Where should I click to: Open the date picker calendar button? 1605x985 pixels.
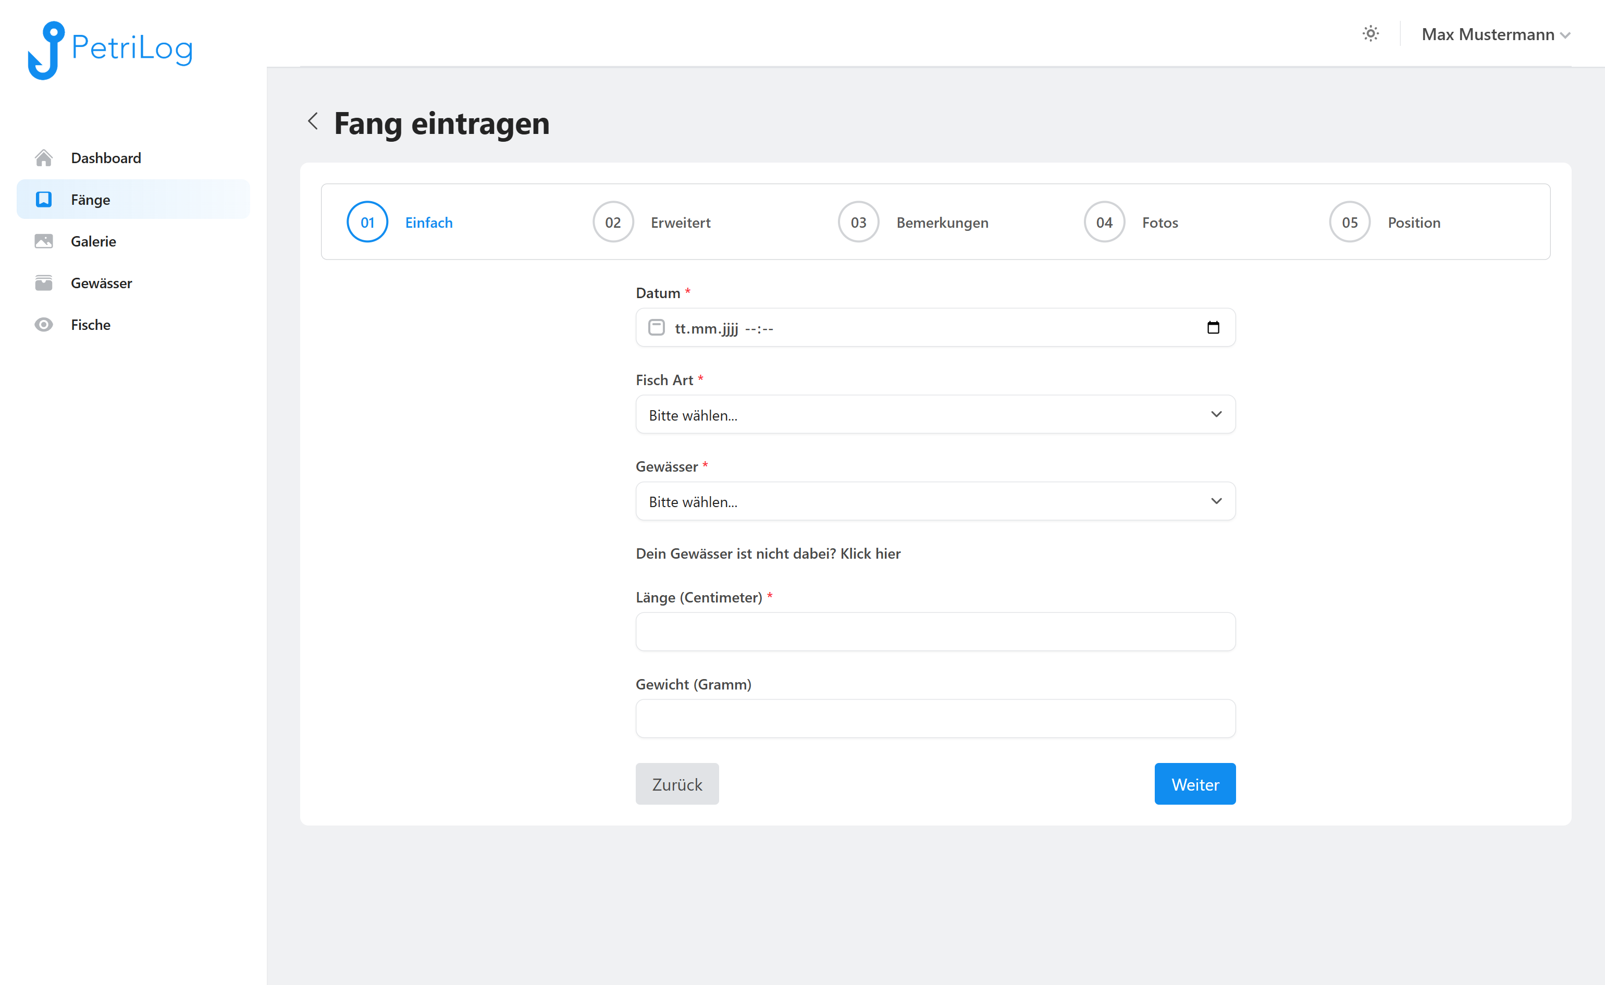coord(1213,327)
